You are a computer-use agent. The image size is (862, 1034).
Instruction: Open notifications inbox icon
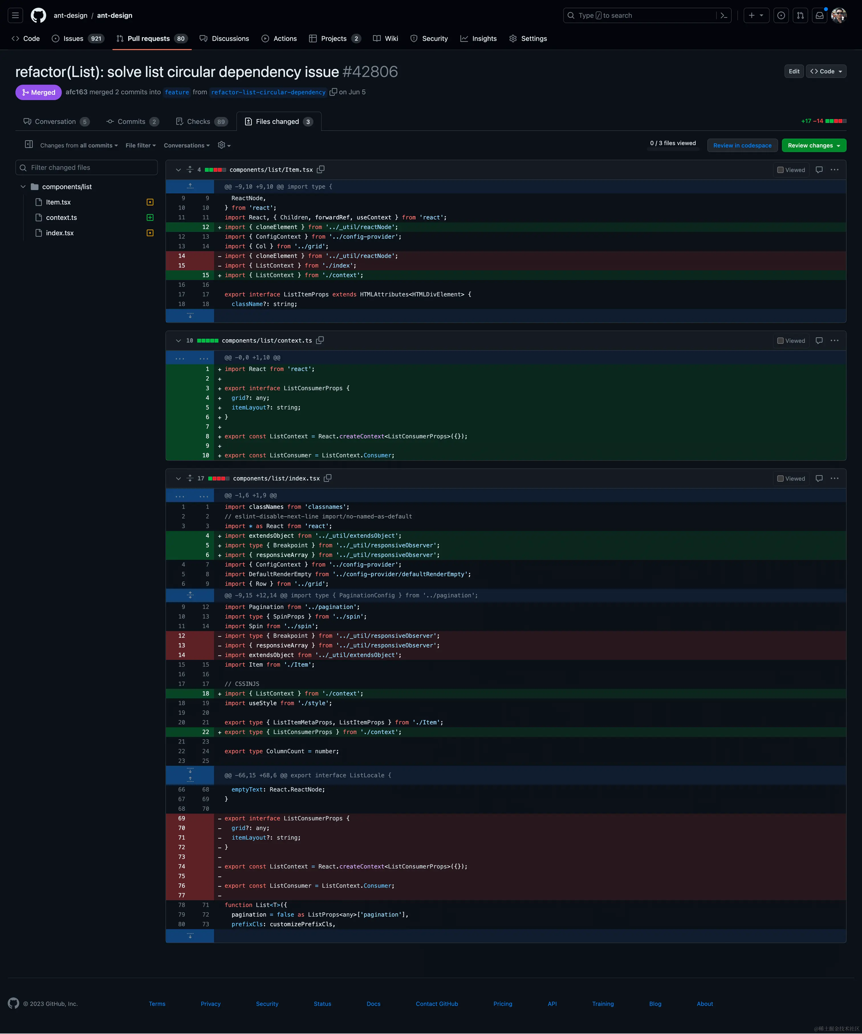[820, 15]
